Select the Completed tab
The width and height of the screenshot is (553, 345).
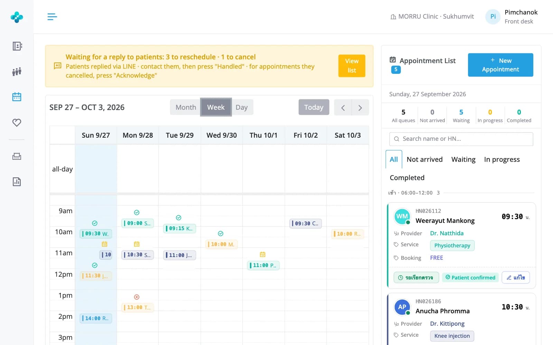click(407, 178)
